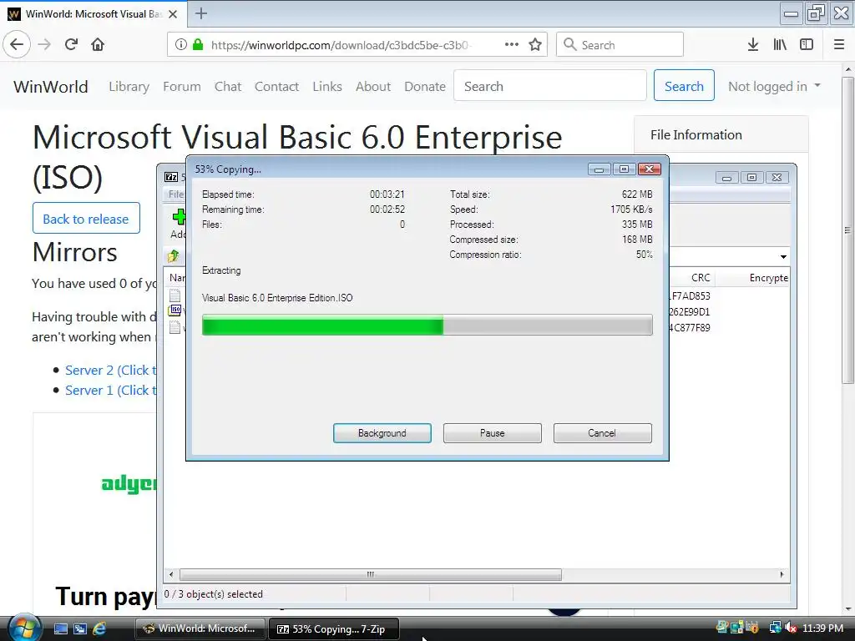Click the network tray icon
The image size is (855, 641).
click(x=775, y=628)
